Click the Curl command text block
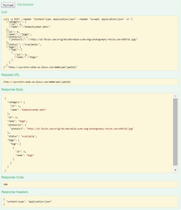Image resolution: width=181 pixels, height=210 pixels. click(x=90, y=43)
